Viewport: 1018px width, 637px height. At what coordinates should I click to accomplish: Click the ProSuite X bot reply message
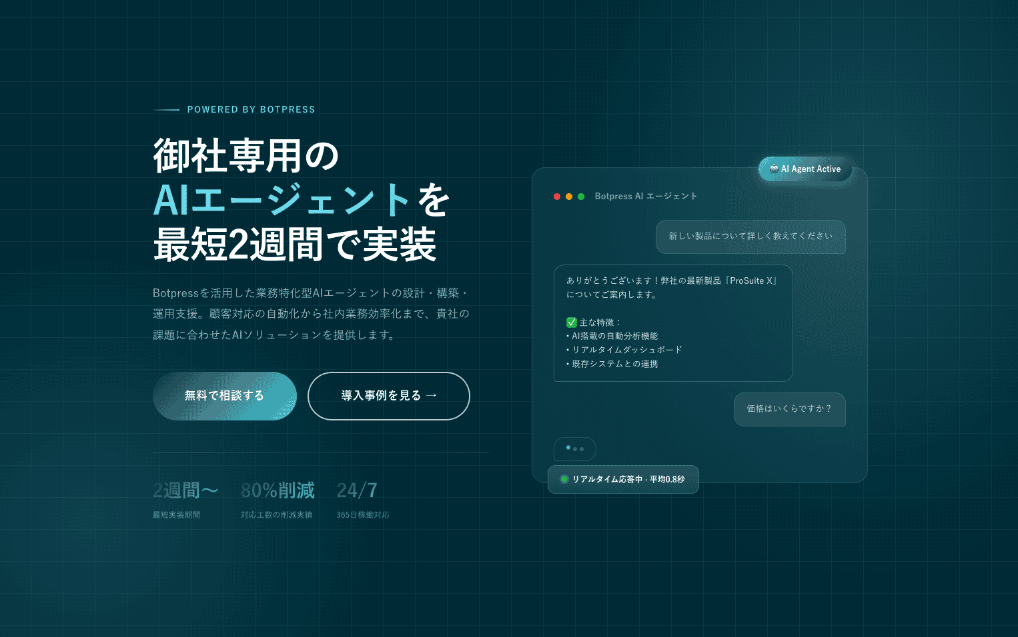point(672,323)
